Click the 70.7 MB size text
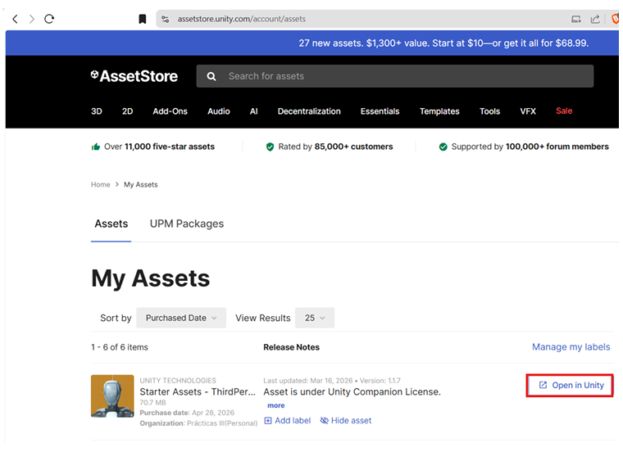The height and width of the screenshot is (452, 623). tap(153, 402)
